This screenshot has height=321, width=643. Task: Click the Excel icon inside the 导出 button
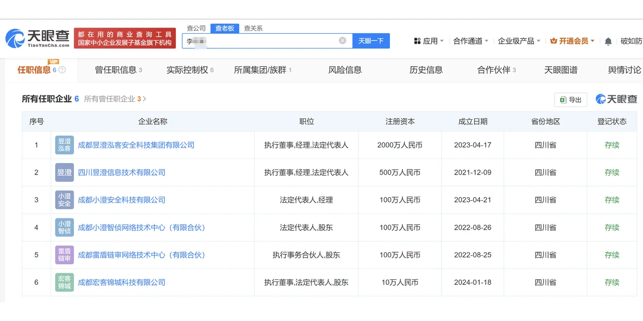click(x=564, y=100)
